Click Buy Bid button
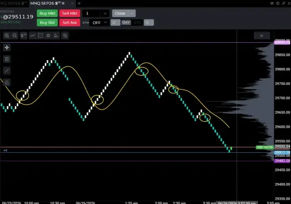This screenshot has width=291, height=204. coord(47,22)
